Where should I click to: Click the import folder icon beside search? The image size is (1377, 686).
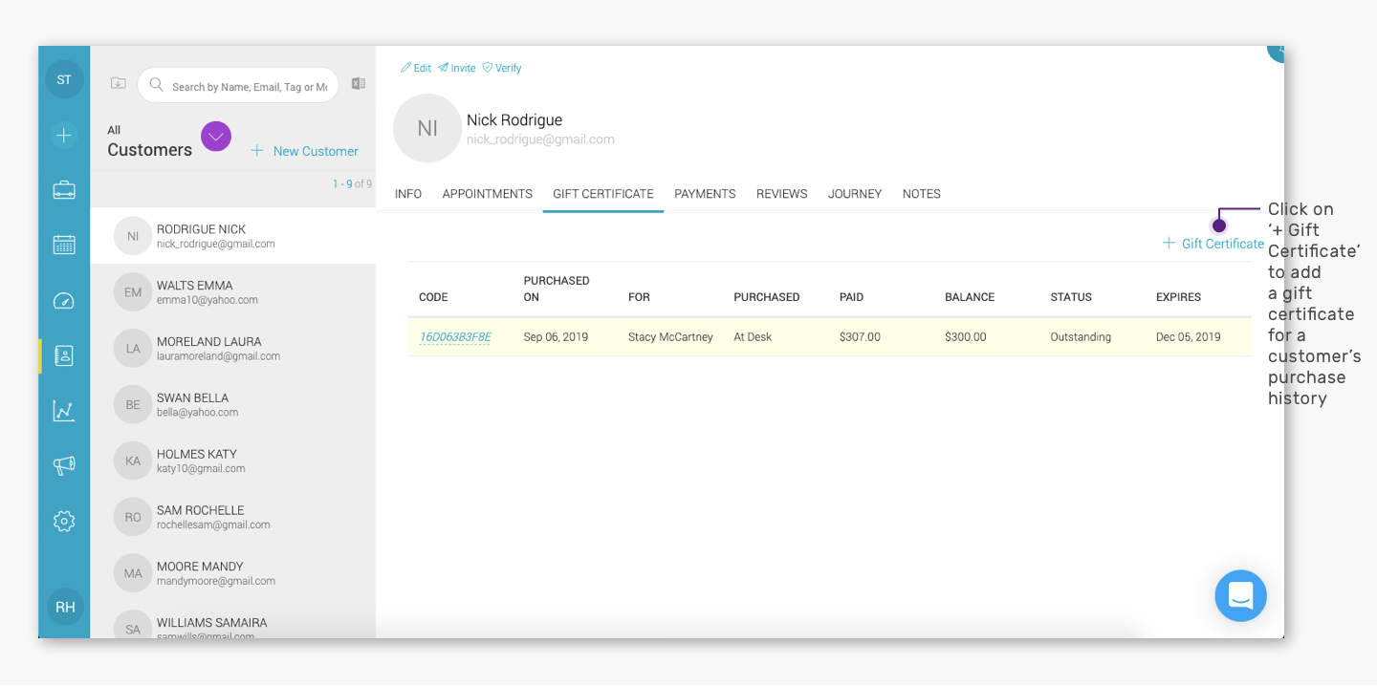[x=118, y=84]
